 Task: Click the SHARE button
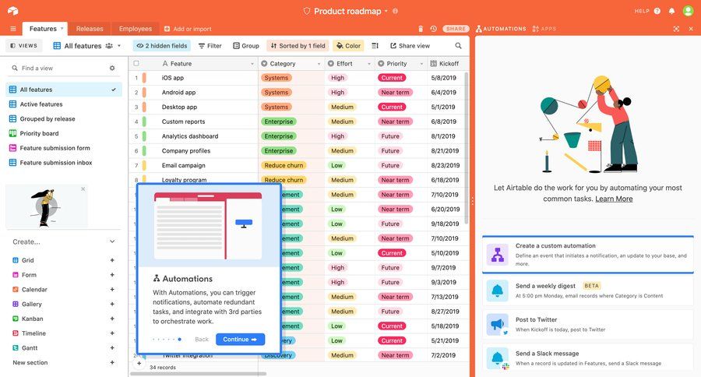456,29
